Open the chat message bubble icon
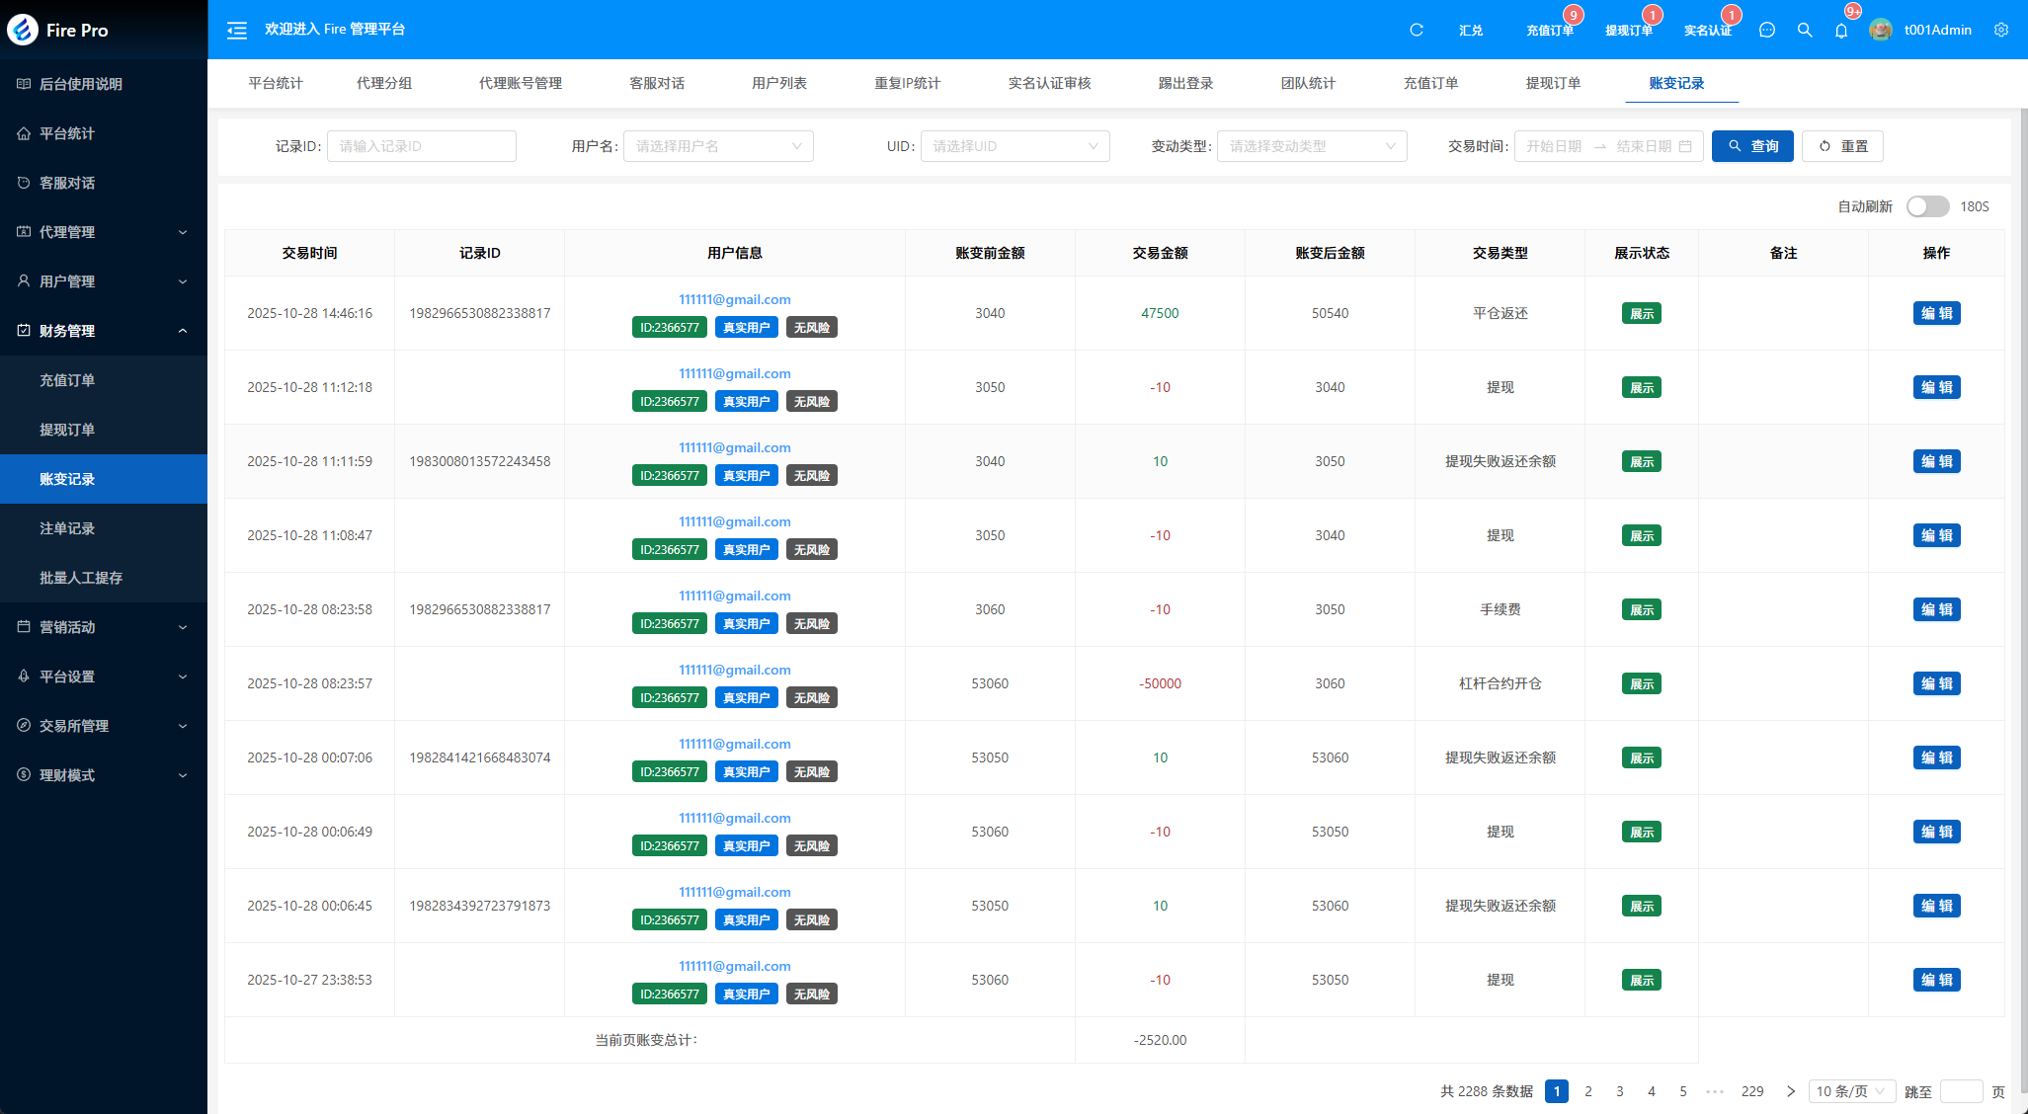The height and width of the screenshot is (1114, 2028). pyautogui.click(x=1766, y=30)
